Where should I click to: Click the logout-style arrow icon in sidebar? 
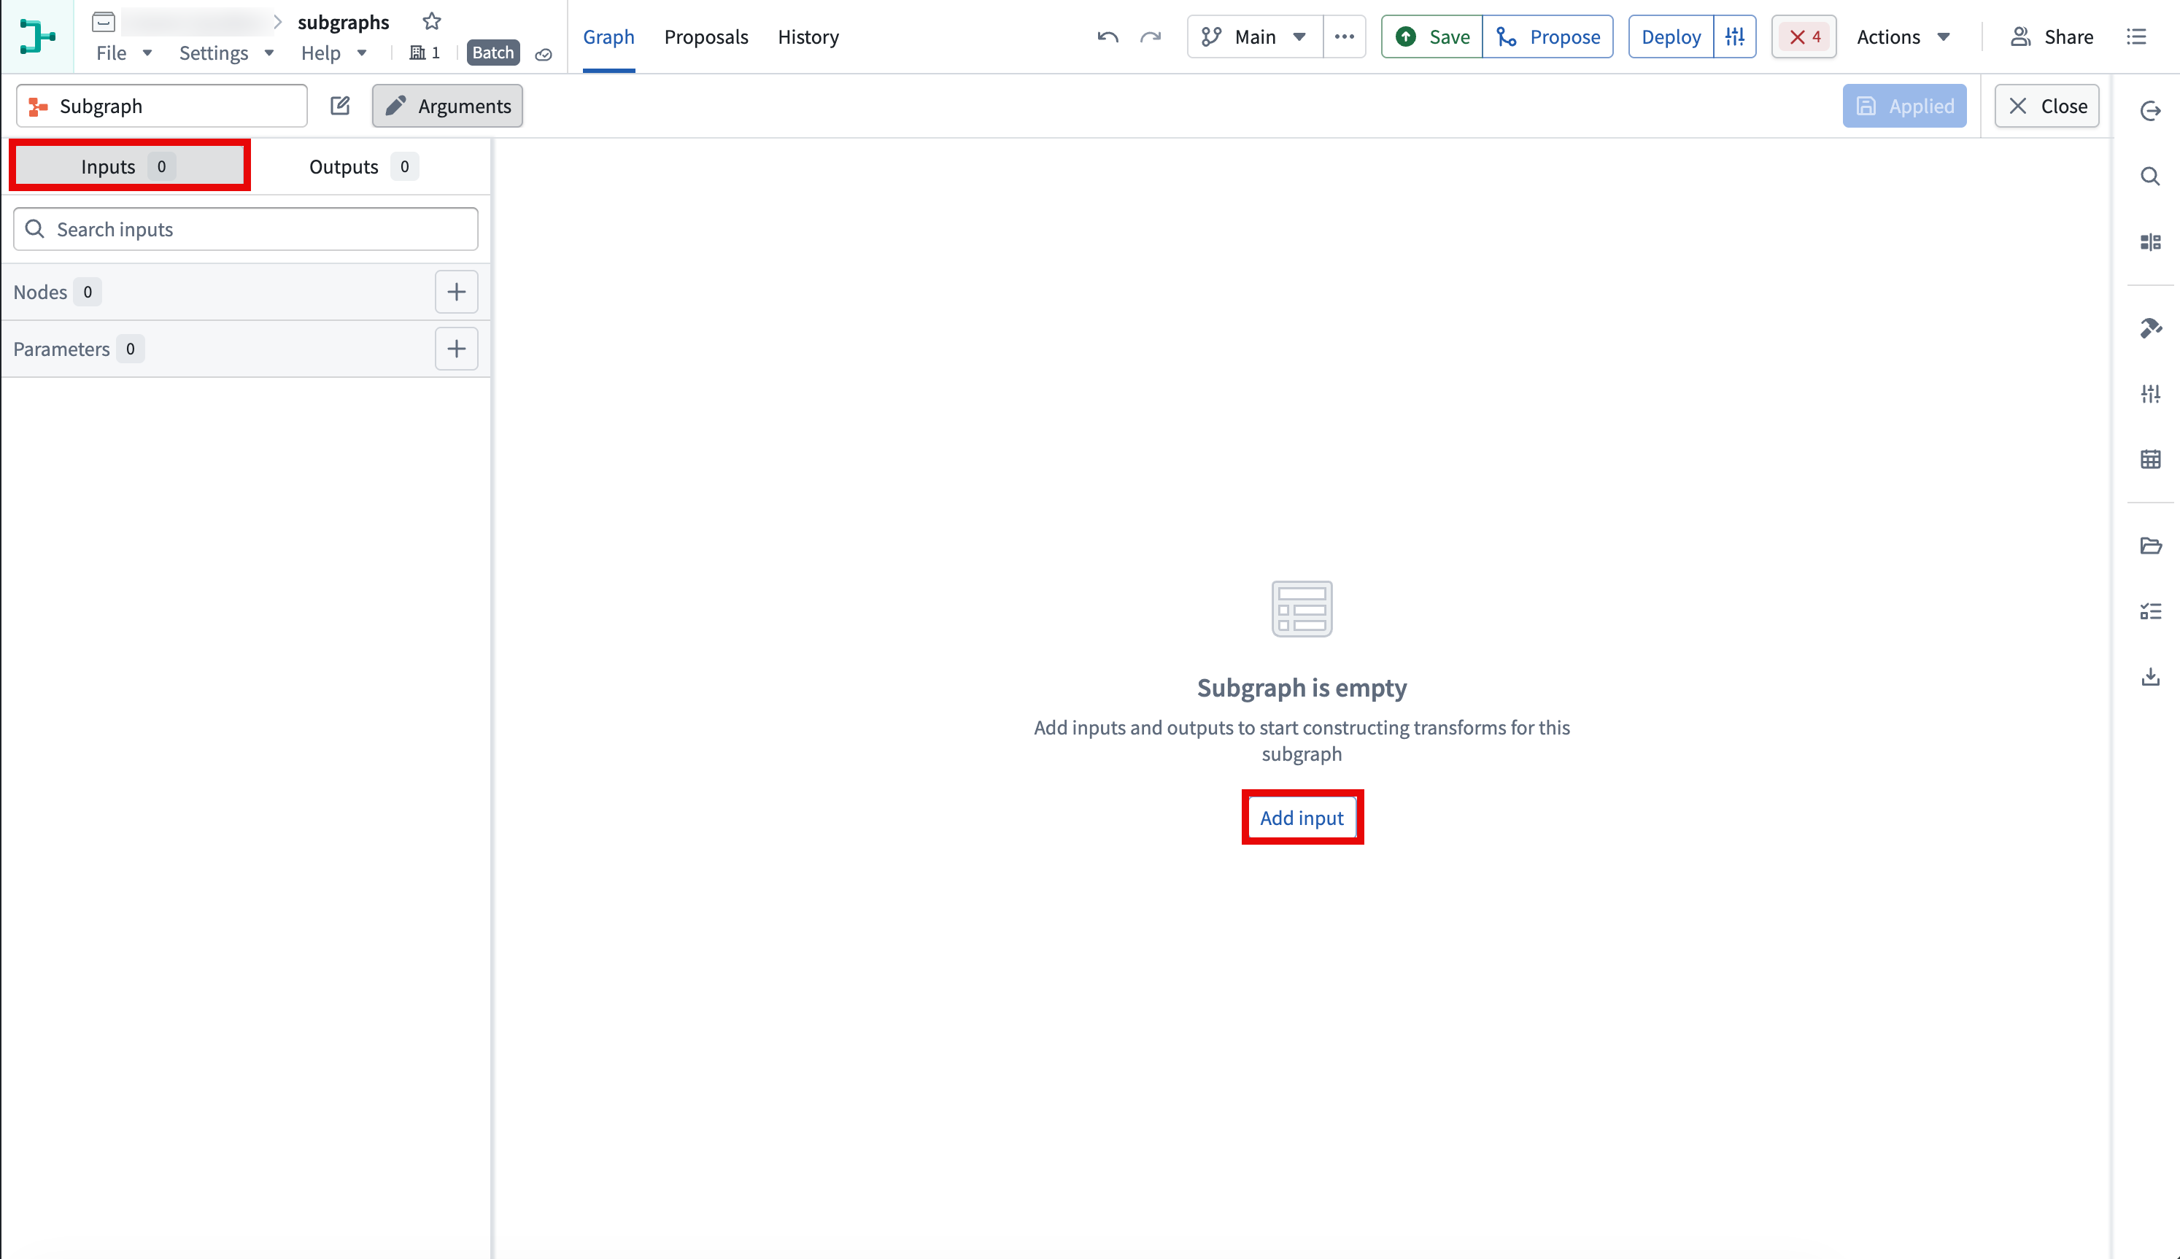2150,111
